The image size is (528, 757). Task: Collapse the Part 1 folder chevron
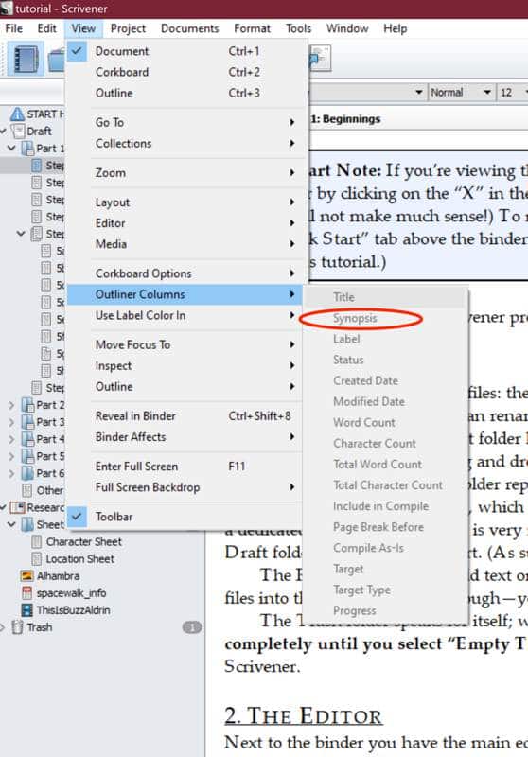(11, 148)
